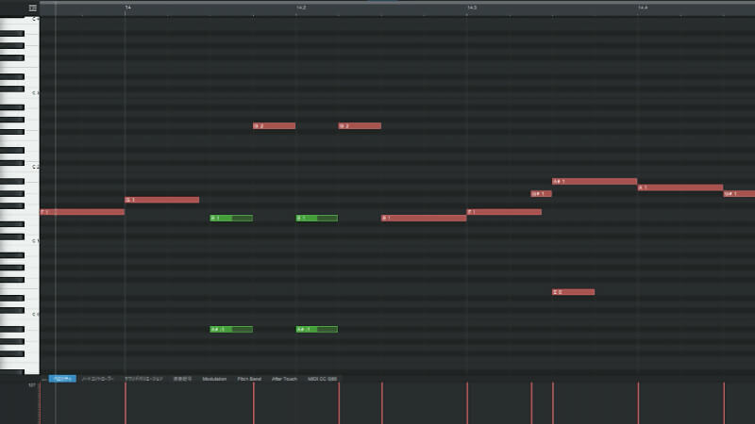Select the green E1 note starting at 14.2
Screen dimensions: 755x424
tap(317, 219)
